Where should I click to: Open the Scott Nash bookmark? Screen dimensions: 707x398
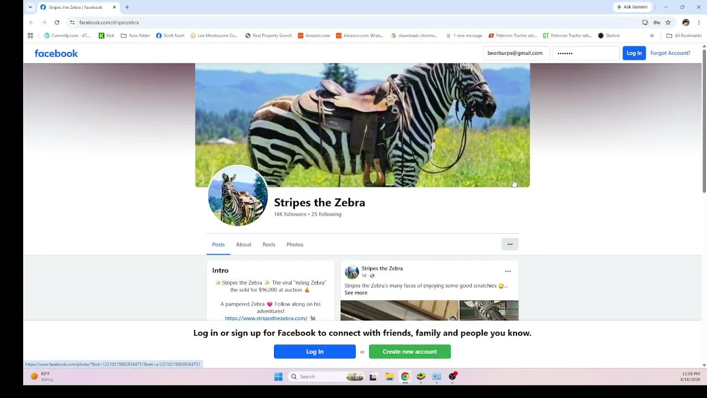170,35
